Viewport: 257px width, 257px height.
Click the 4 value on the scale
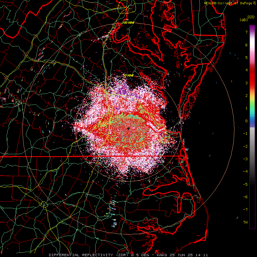246,70
